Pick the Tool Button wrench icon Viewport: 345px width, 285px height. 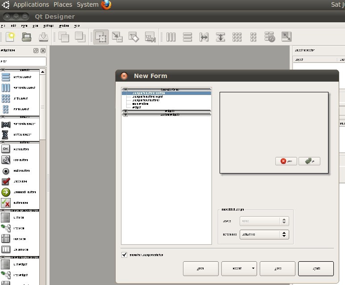(x=6, y=160)
